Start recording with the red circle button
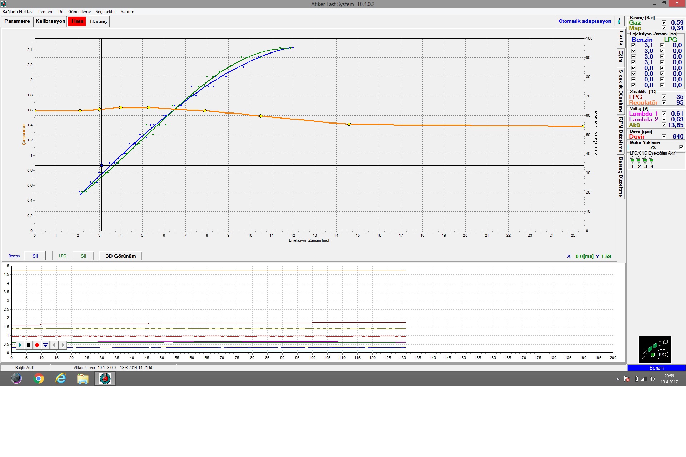Image resolution: width=686 pixels, height=457 pixels. (x=37, y=345)
